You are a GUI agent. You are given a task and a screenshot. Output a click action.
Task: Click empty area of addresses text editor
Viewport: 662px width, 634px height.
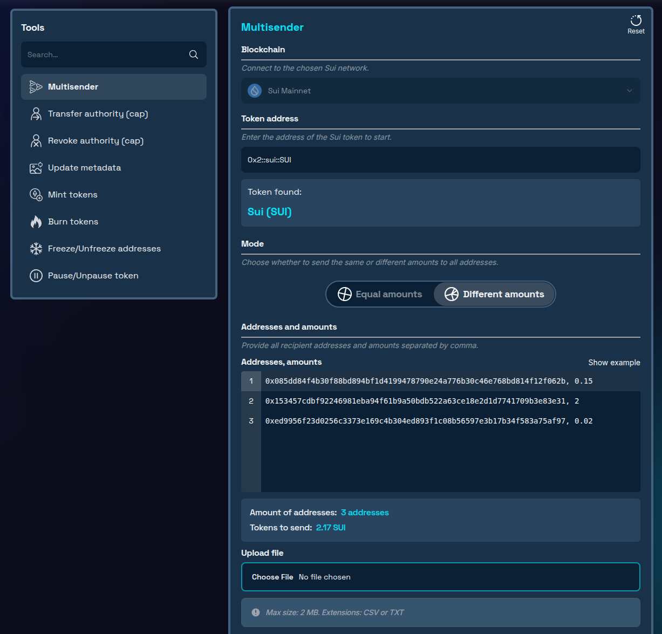451,461
